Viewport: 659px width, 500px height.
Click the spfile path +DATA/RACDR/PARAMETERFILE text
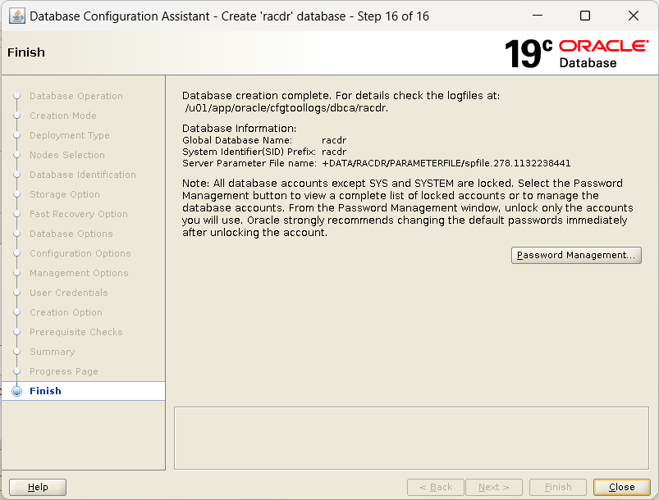[446, 163]
